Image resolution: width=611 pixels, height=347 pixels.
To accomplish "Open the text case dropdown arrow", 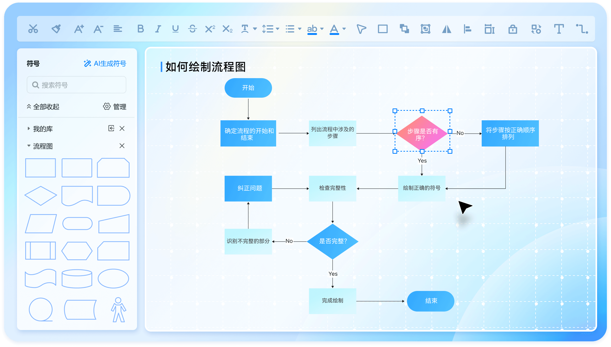I will point(255,29).
